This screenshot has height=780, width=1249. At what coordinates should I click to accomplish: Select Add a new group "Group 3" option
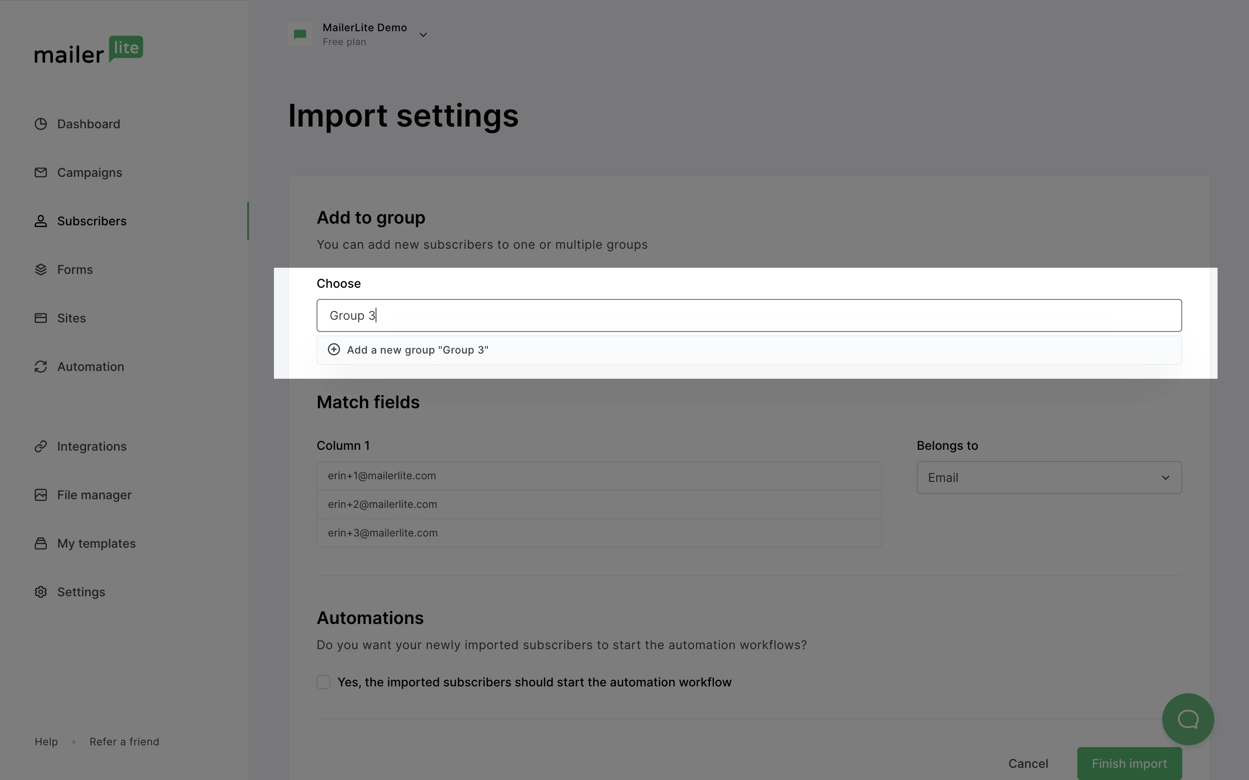pyautogui.click(x=417, y=350)
